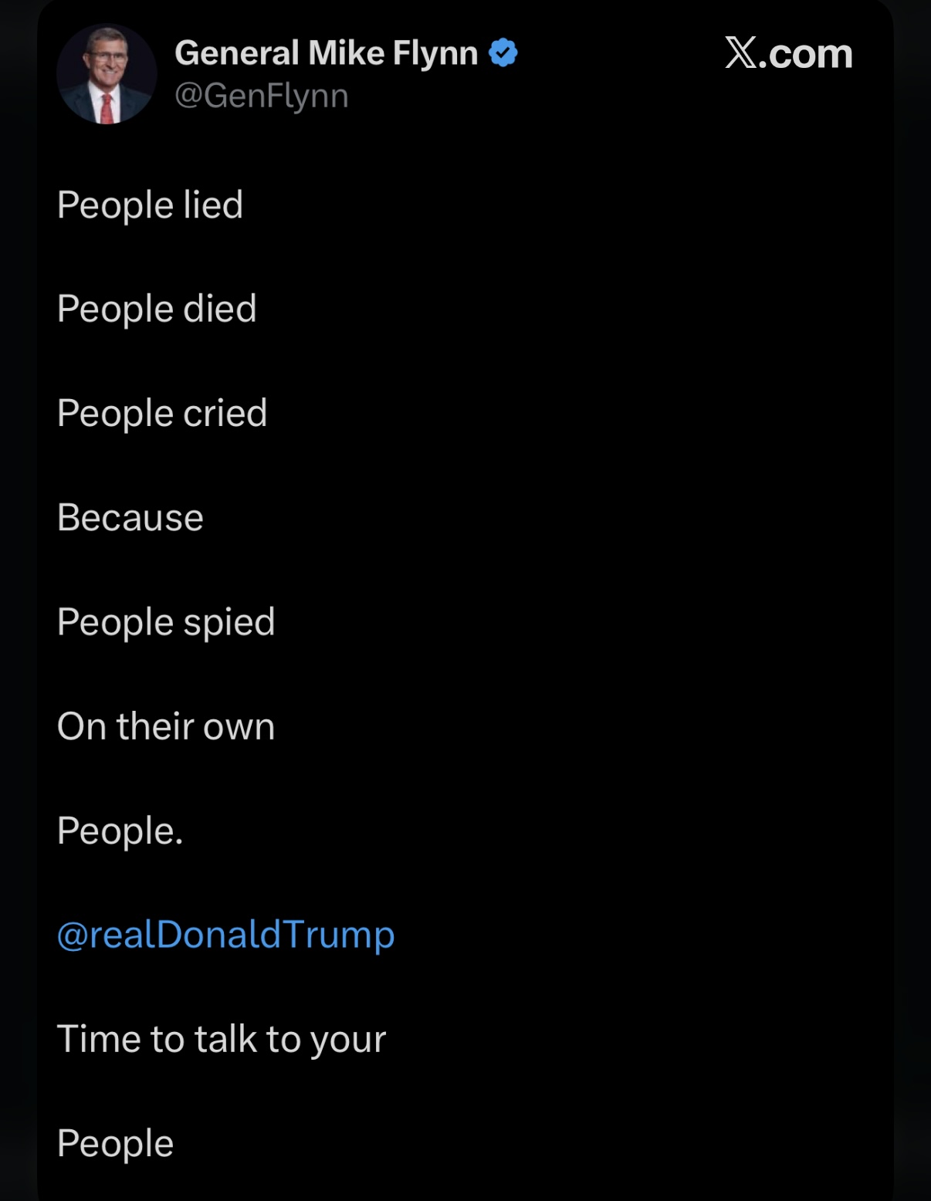Open General Mike Flynn's profile photo
This screenshot has height=1201, width=931.
[107, 74]
